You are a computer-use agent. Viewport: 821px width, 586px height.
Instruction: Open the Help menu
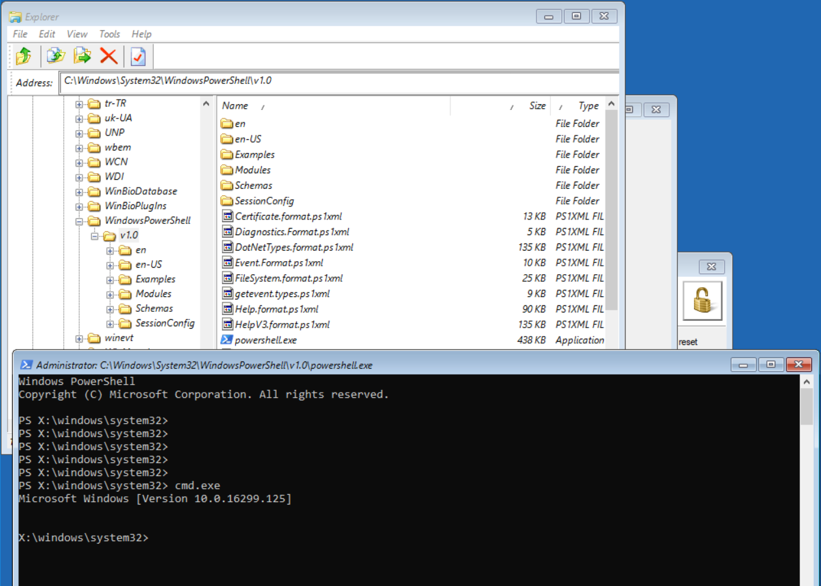(x=141, y=34)
